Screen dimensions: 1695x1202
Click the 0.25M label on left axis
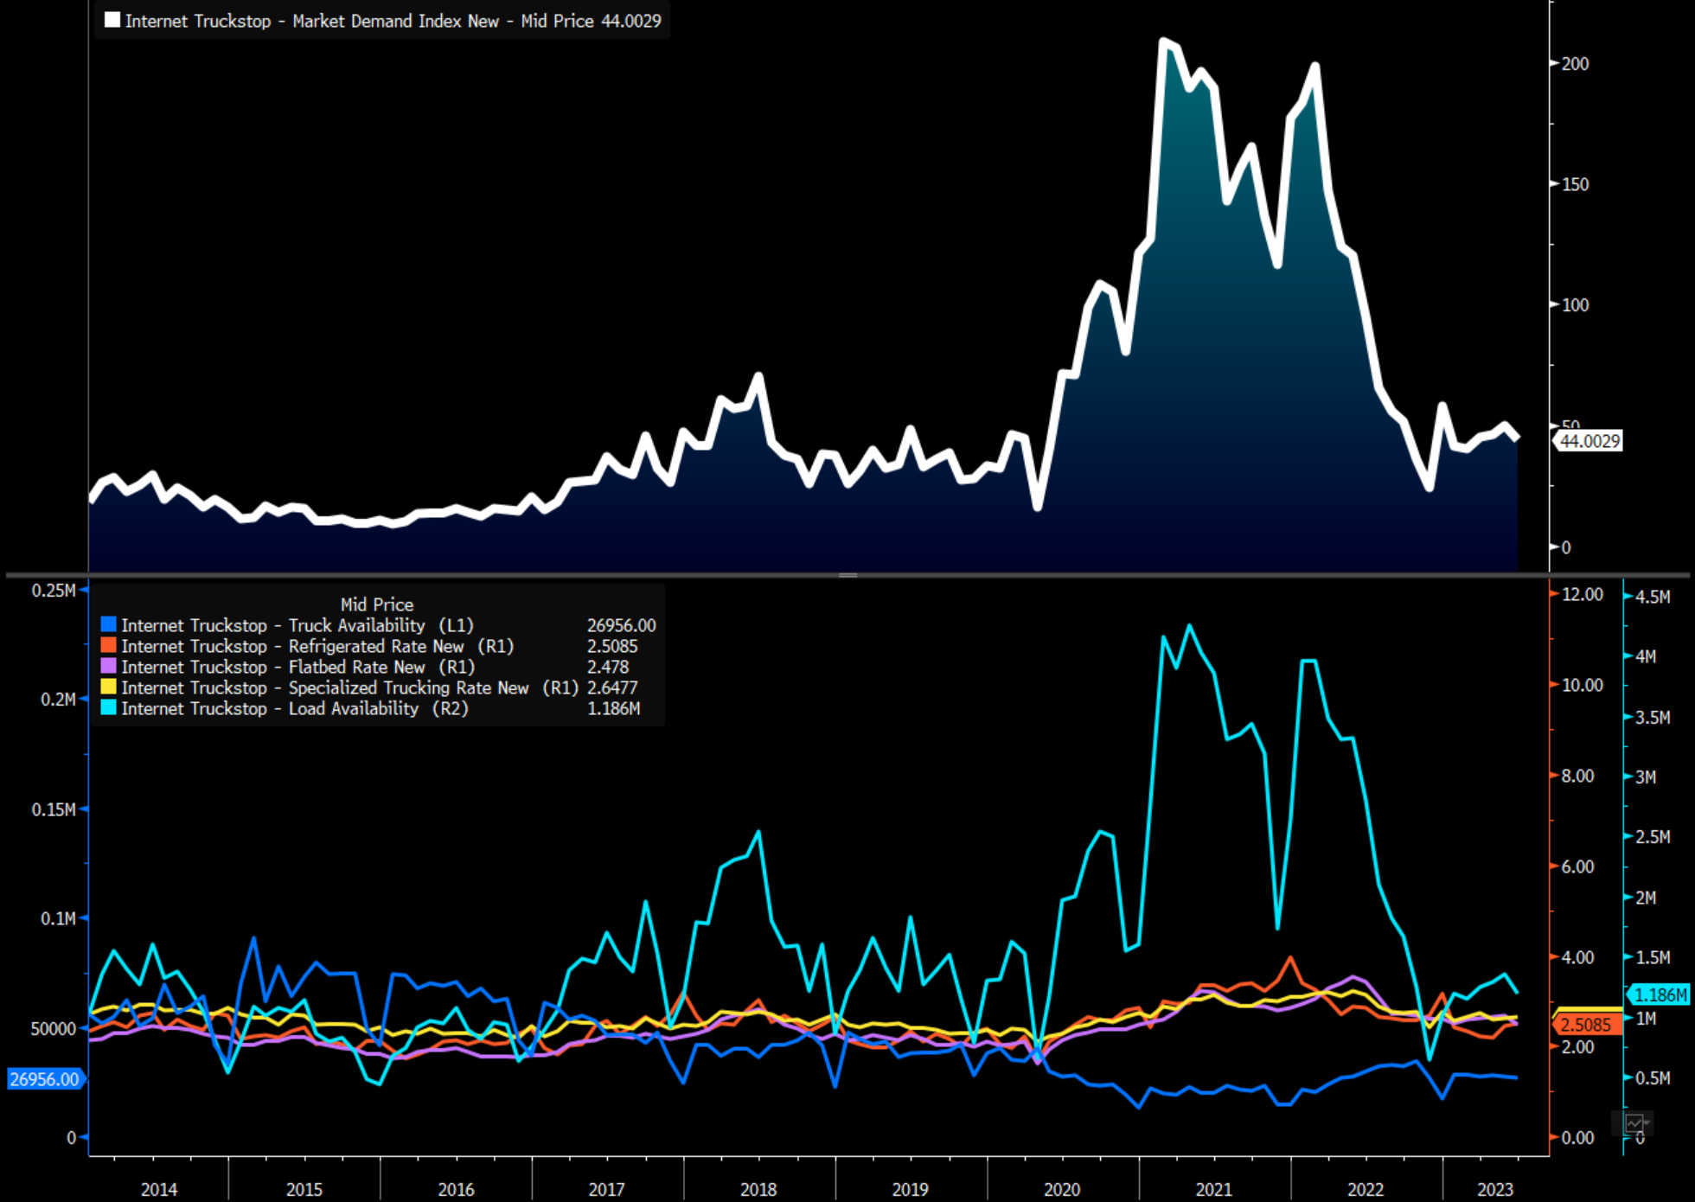(x=54, y=591)
